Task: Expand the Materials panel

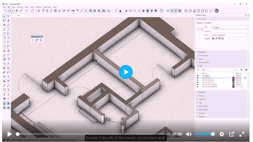Action: click(202, 52)
